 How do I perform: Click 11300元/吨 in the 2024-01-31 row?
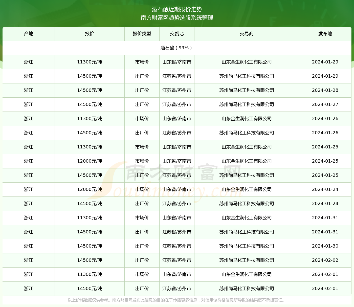(90, 218)
